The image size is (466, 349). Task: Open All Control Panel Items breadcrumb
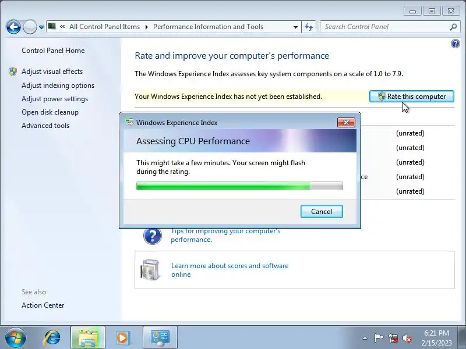coord(105,27)
